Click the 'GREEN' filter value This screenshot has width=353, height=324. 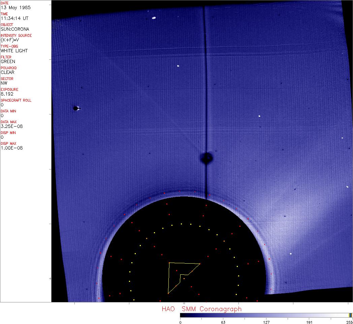(8, 61)
